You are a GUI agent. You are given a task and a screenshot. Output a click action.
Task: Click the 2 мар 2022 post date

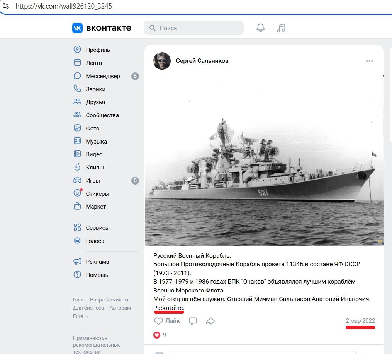pyautogui.click(x=360, y=321)
